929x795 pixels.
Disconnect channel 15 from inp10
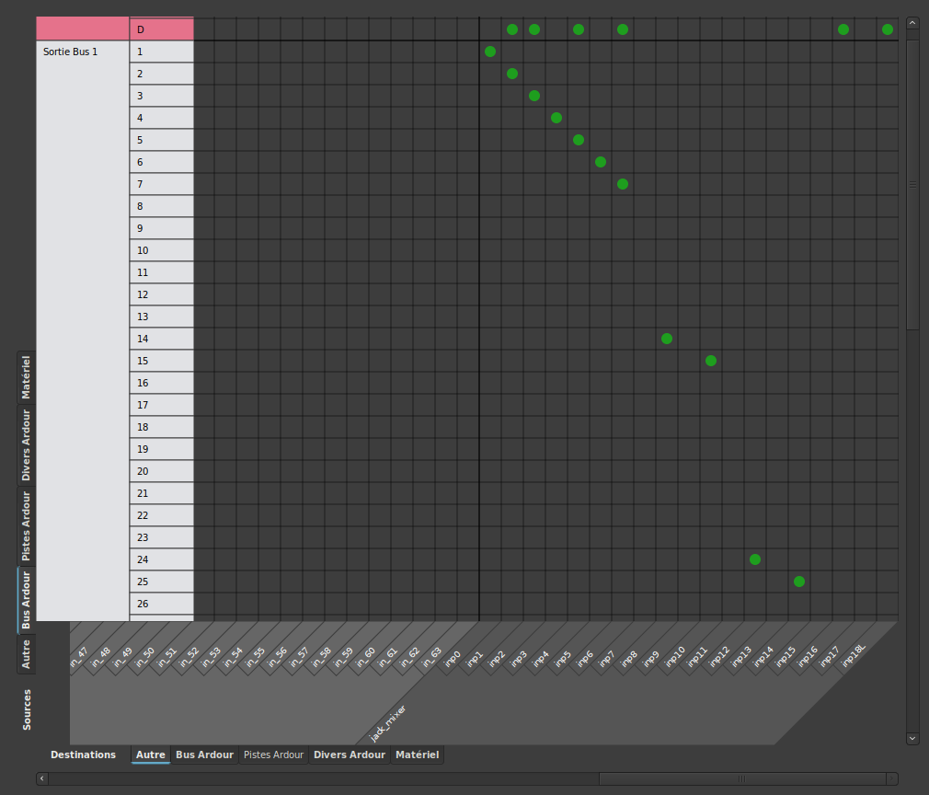tap(711, 361)
